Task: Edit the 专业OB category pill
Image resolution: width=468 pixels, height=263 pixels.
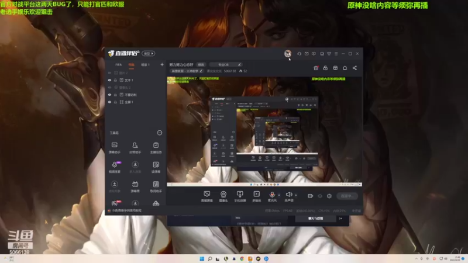Action: (x=226, y=65)
